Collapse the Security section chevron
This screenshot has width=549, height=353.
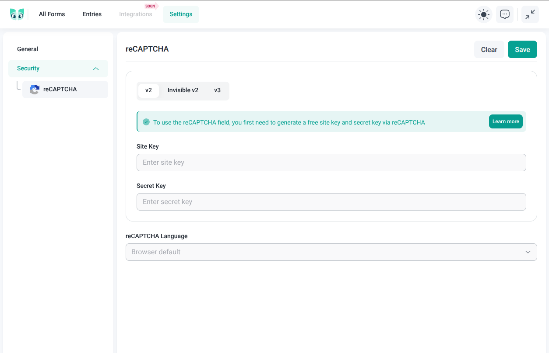(96, 69)
